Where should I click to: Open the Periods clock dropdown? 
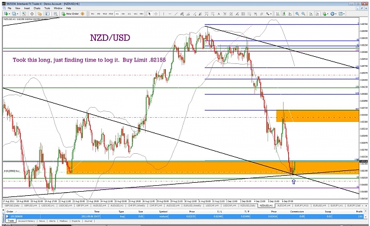pyautogui.click(x=333, y=14)
